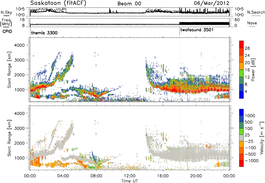Click the 'N.Search' legend label
265x183 pixels.
(x=256, y=12)
